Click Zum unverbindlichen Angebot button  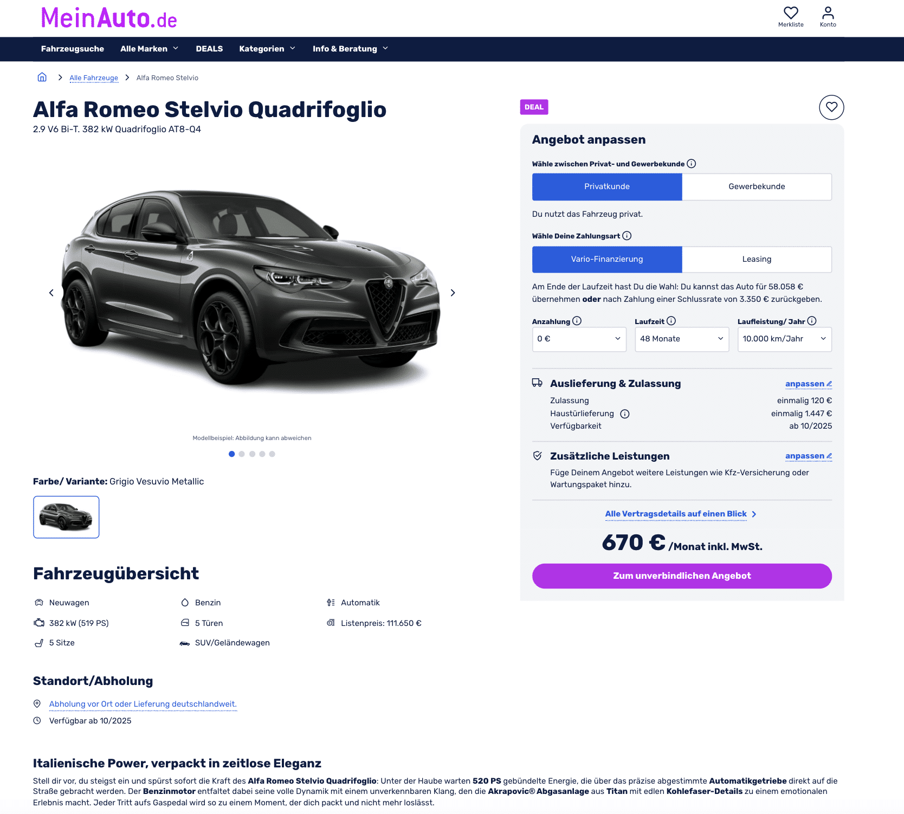(x=682, y=576)
